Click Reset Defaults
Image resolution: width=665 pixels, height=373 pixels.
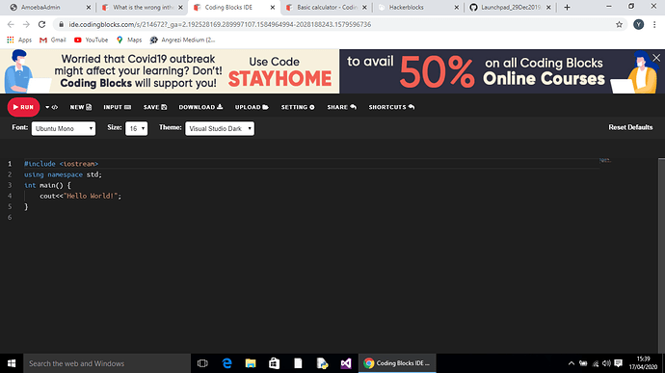pos(630,127)
